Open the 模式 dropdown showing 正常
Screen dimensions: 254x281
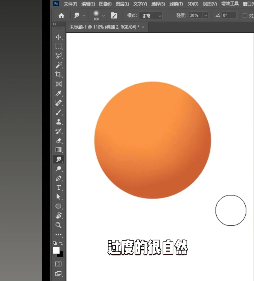151,16
